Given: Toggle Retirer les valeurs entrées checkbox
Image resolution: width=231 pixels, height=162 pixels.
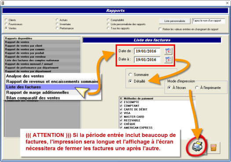Looking at the screenshot, I should pyautogui.click(x=160, y=29).
